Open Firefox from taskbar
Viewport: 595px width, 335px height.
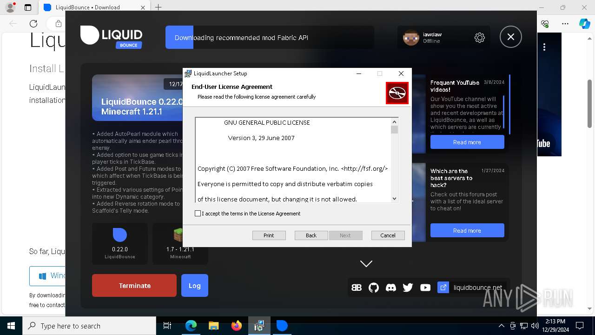(237, 326)
